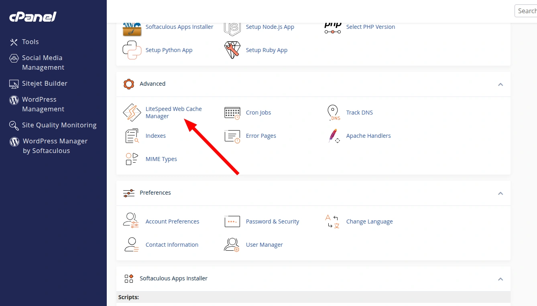Image resolution: width=537 pixels, height=306 pixels.
Task: Open the Password & Security link
Action: 273,221
